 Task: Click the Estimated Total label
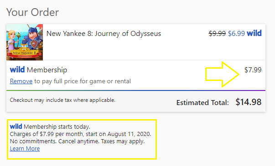(202, 102)
